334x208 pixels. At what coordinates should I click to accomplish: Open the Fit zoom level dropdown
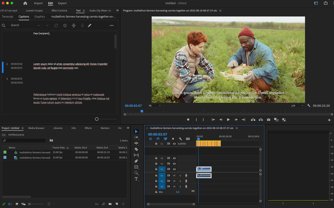point(155,106)
